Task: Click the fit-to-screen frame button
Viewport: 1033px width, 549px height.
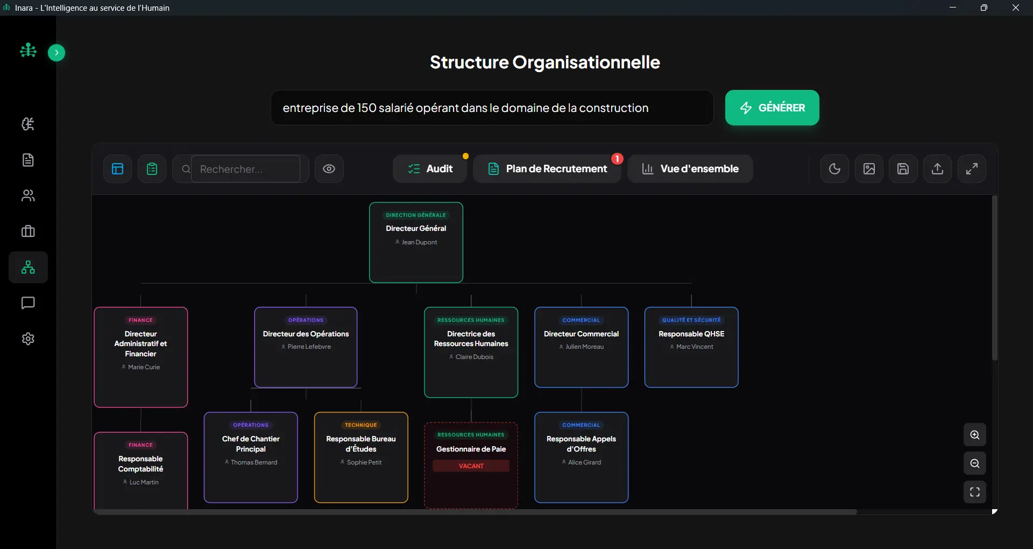Action: 975,492
